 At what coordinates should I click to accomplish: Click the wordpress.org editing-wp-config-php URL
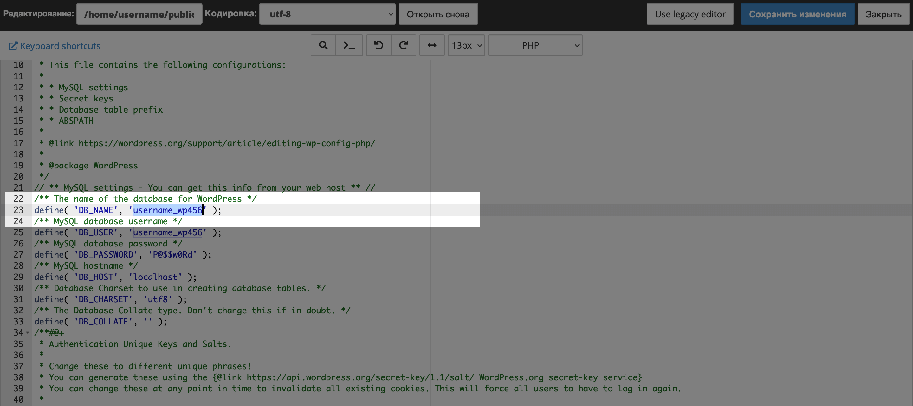coord(227,143)
